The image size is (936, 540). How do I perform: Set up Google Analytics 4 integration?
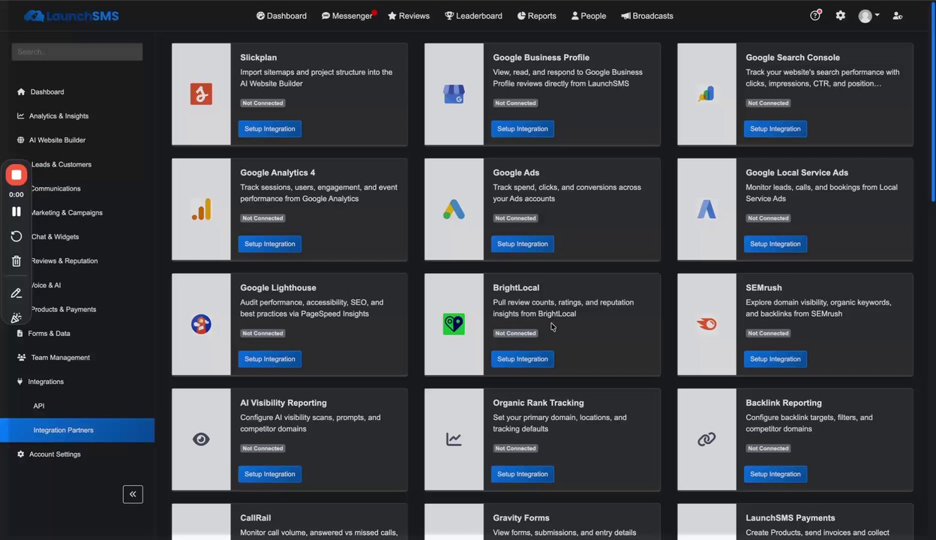(270, 244)
